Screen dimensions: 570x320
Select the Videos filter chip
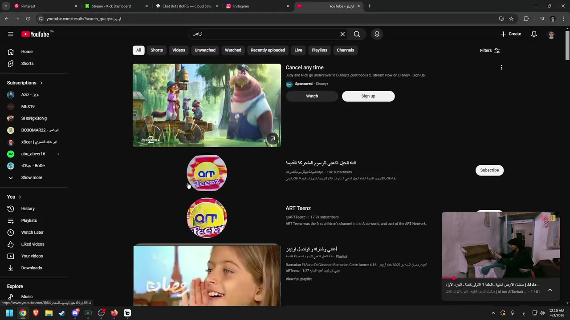[179, 50]
